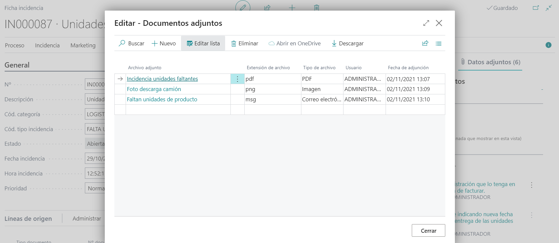Expand the dialog to full screen
Screen dimensions: 559x243
pyautogui.click(x=426, y=23)
